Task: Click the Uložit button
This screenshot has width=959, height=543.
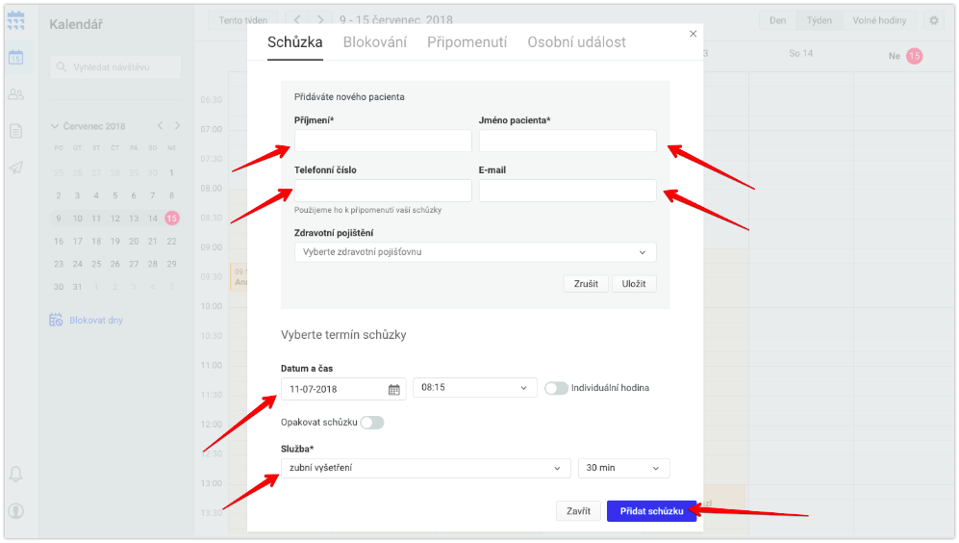Action: point(634,283)
